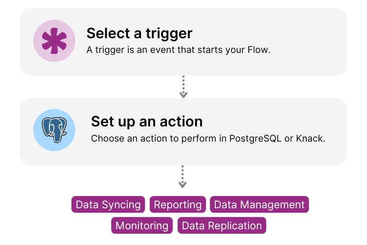This screenshot has width=367, height=245.
Task: Click the dashed arrow below the action card
Action: 183,176
